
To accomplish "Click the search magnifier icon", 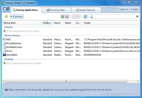I will click(x=91, y=17).
